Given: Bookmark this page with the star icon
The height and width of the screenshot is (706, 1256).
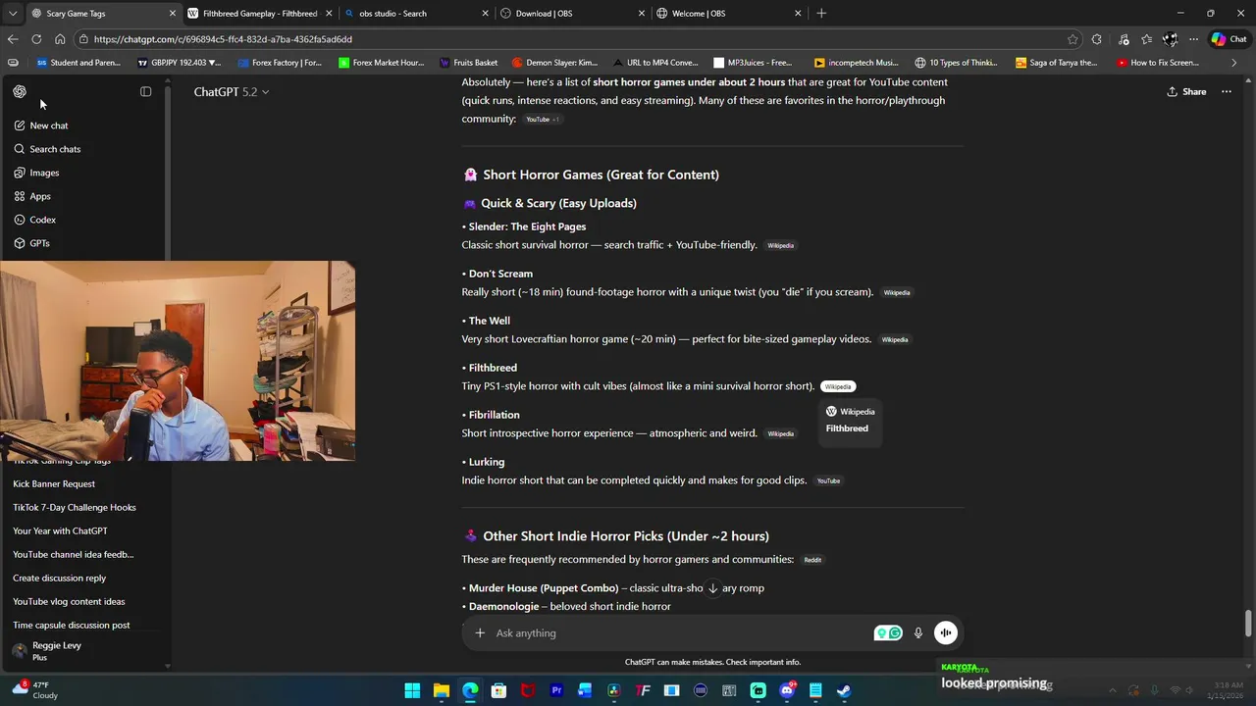Looking at the screenshot, I should pyautogui.click(x=1073, y=39).
